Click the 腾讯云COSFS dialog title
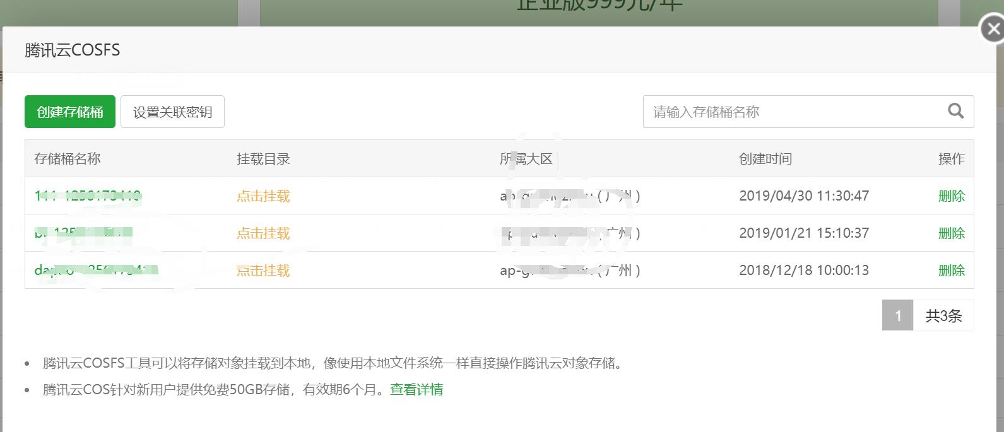The image size is (1004, 432). [73, 50]
